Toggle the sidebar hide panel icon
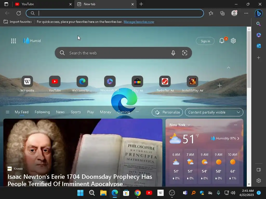This screenshot has width=266, height=199. pos(258,170)
